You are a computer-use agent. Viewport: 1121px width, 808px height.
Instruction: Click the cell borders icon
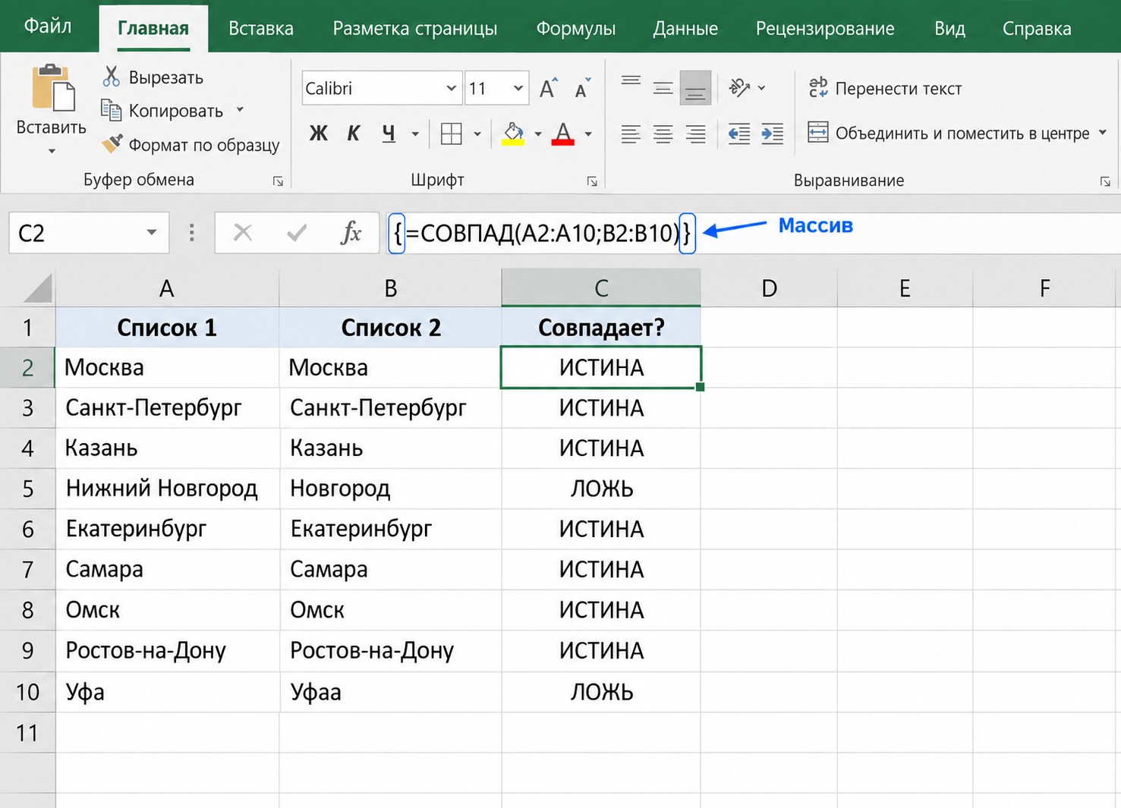(x=451, y=134)
